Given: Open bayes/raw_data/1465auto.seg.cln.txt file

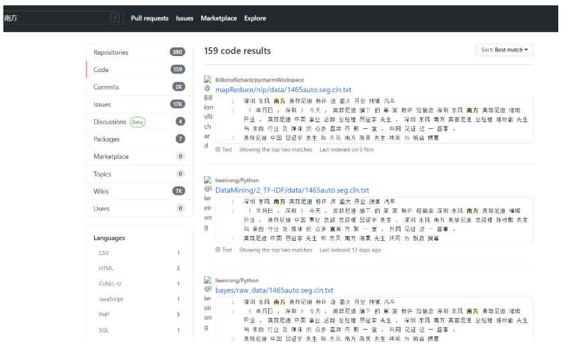Looking at the screenshot, I should (x=274, y=290).
